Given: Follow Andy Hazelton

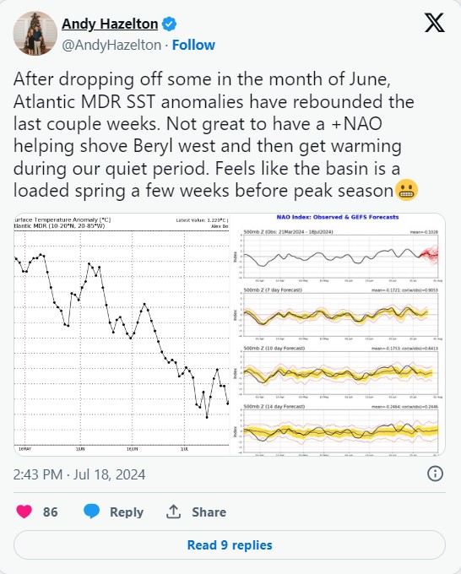Looking at the screenshot, I should [x=193, y=45].
